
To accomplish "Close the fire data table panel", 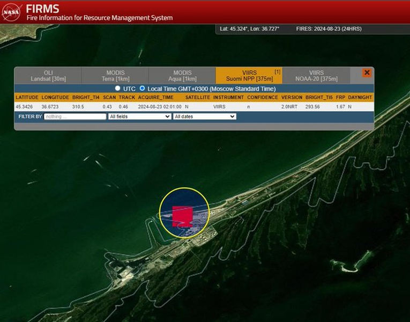I will click(x=367, y=72).
